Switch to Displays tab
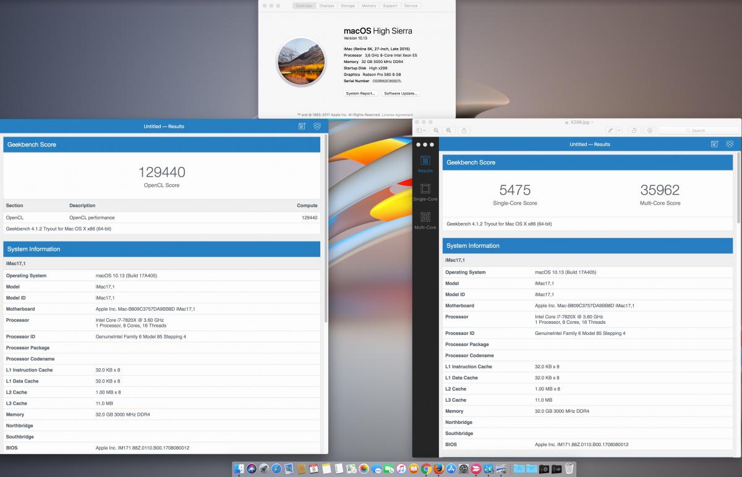 click(327, 6)
